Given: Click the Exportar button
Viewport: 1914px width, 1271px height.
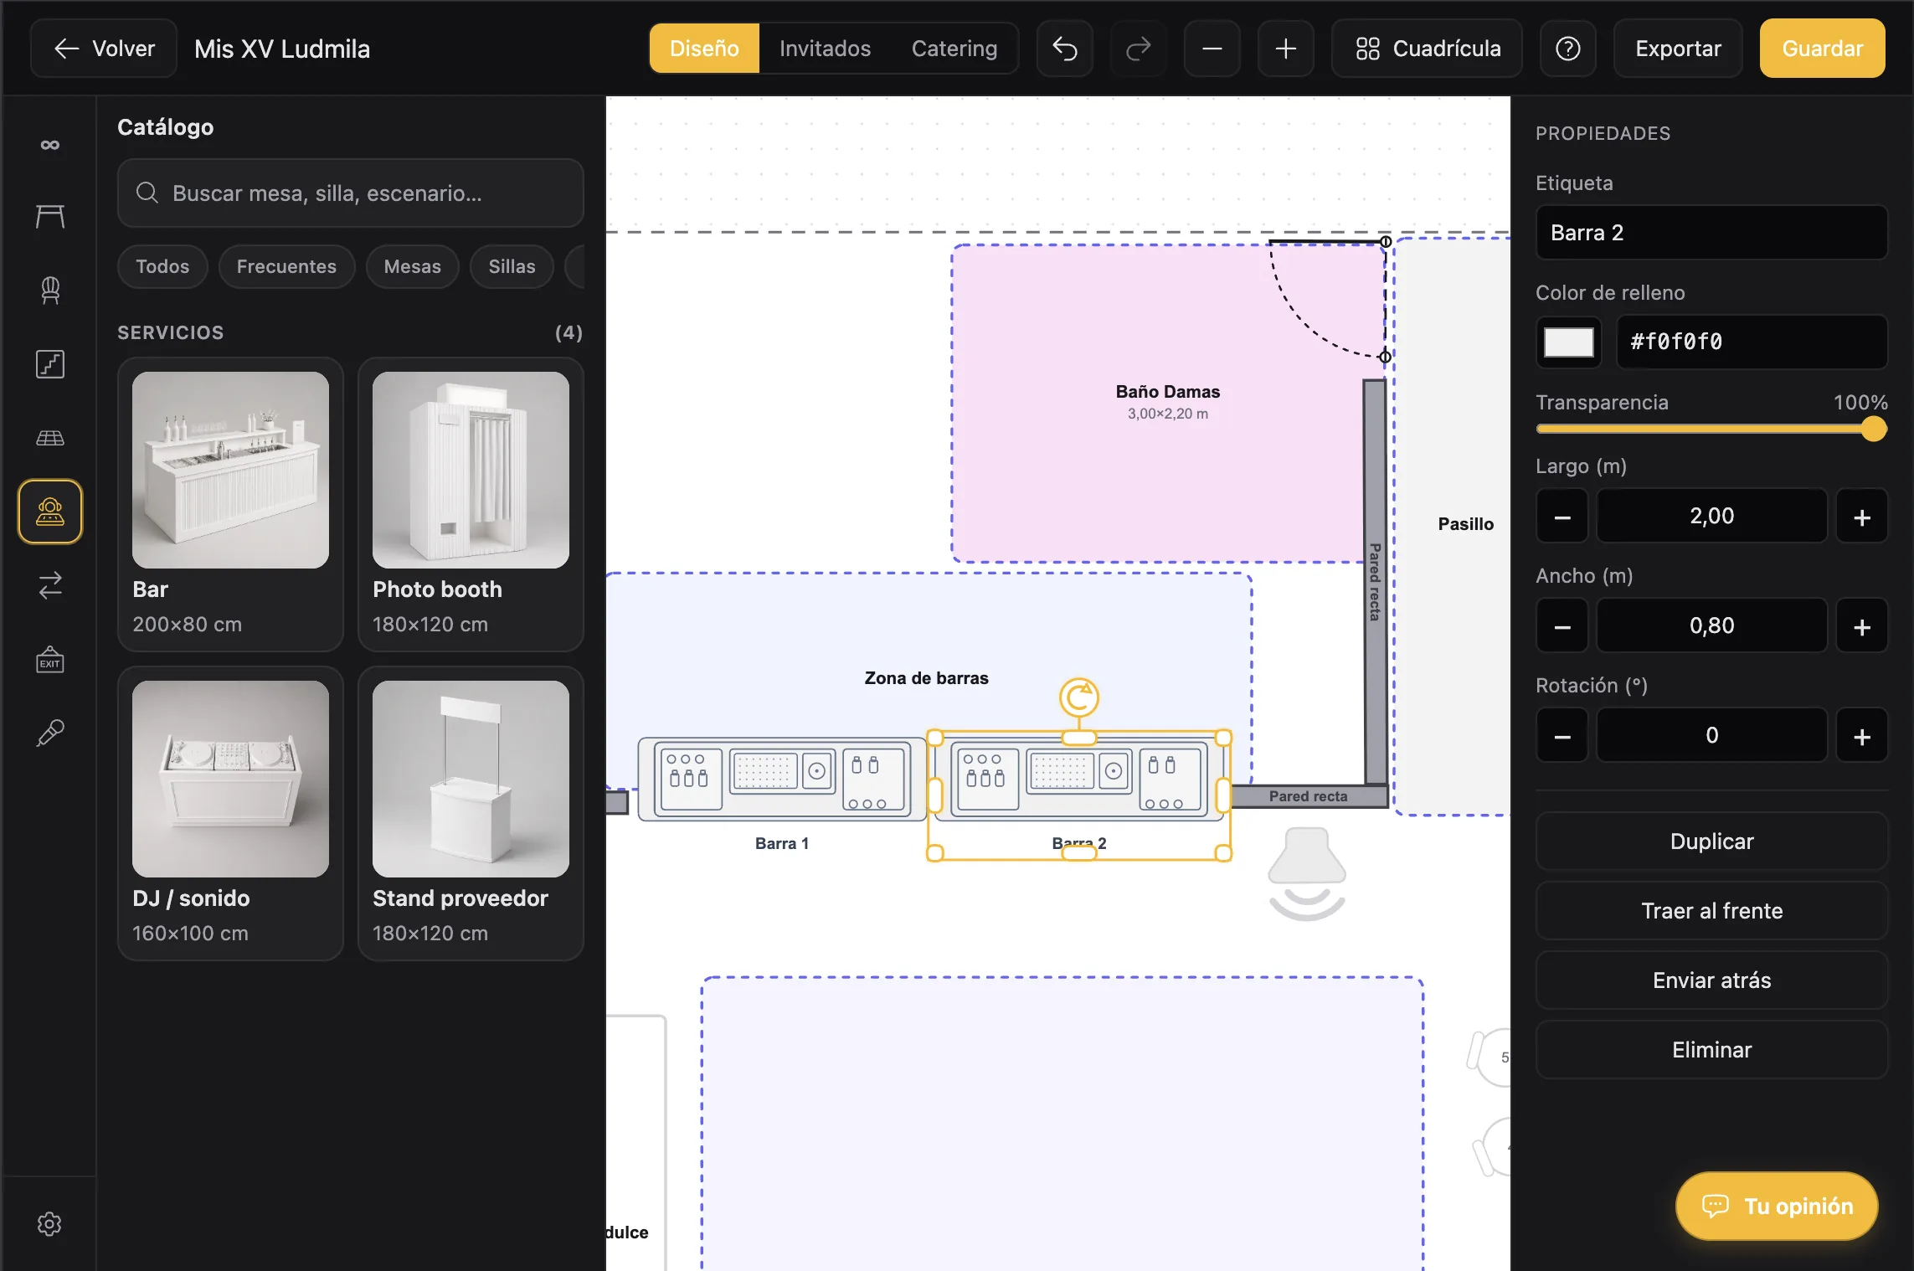Looking at the screenshot, I should click(1678, 49).
